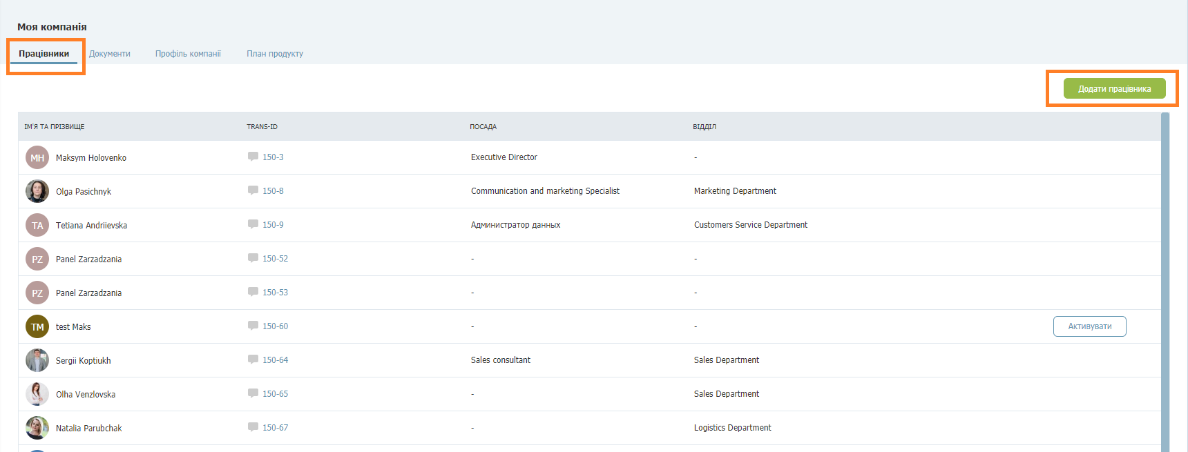Click Sales Department in Olha Venzlovska's row
1188x452 pixels.
point(727,394)
